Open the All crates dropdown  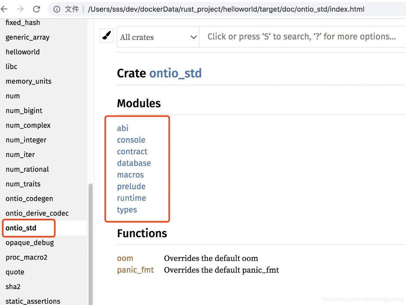pos(158,37)
